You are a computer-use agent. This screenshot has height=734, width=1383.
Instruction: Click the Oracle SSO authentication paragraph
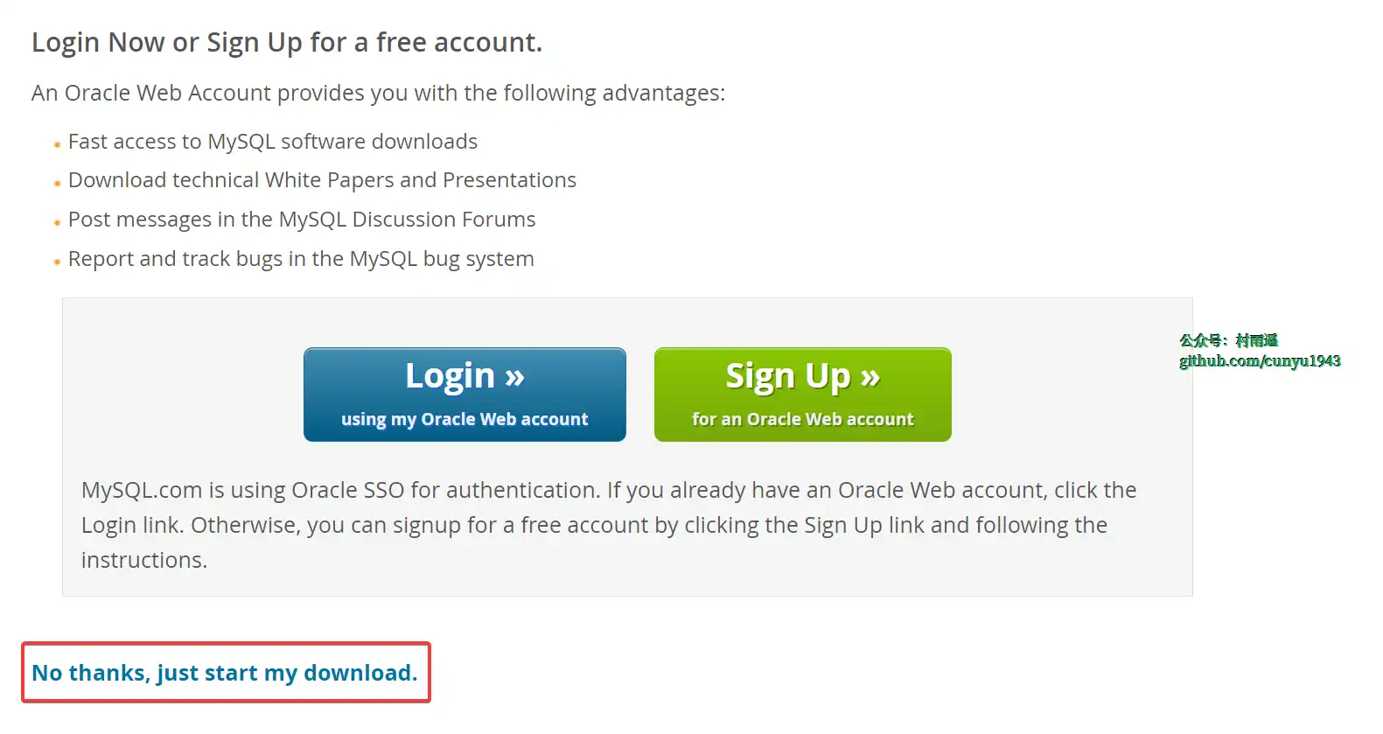(609, 525)
